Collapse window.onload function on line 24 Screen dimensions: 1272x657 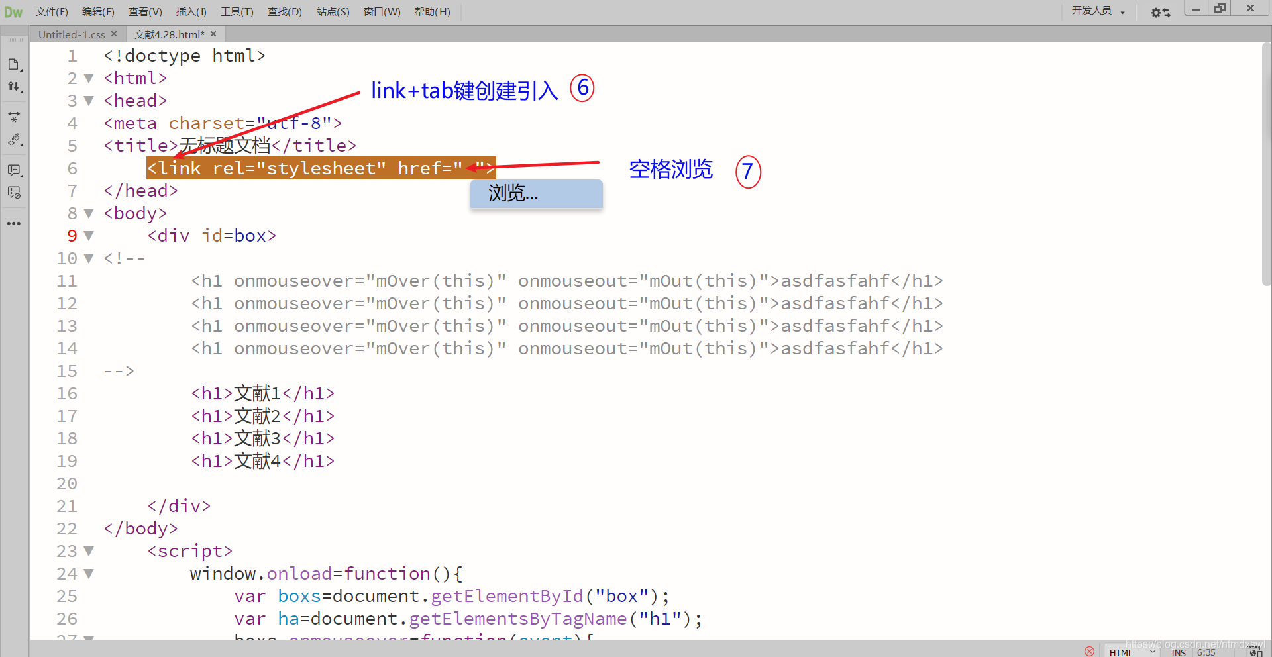[x=89, y=574]
